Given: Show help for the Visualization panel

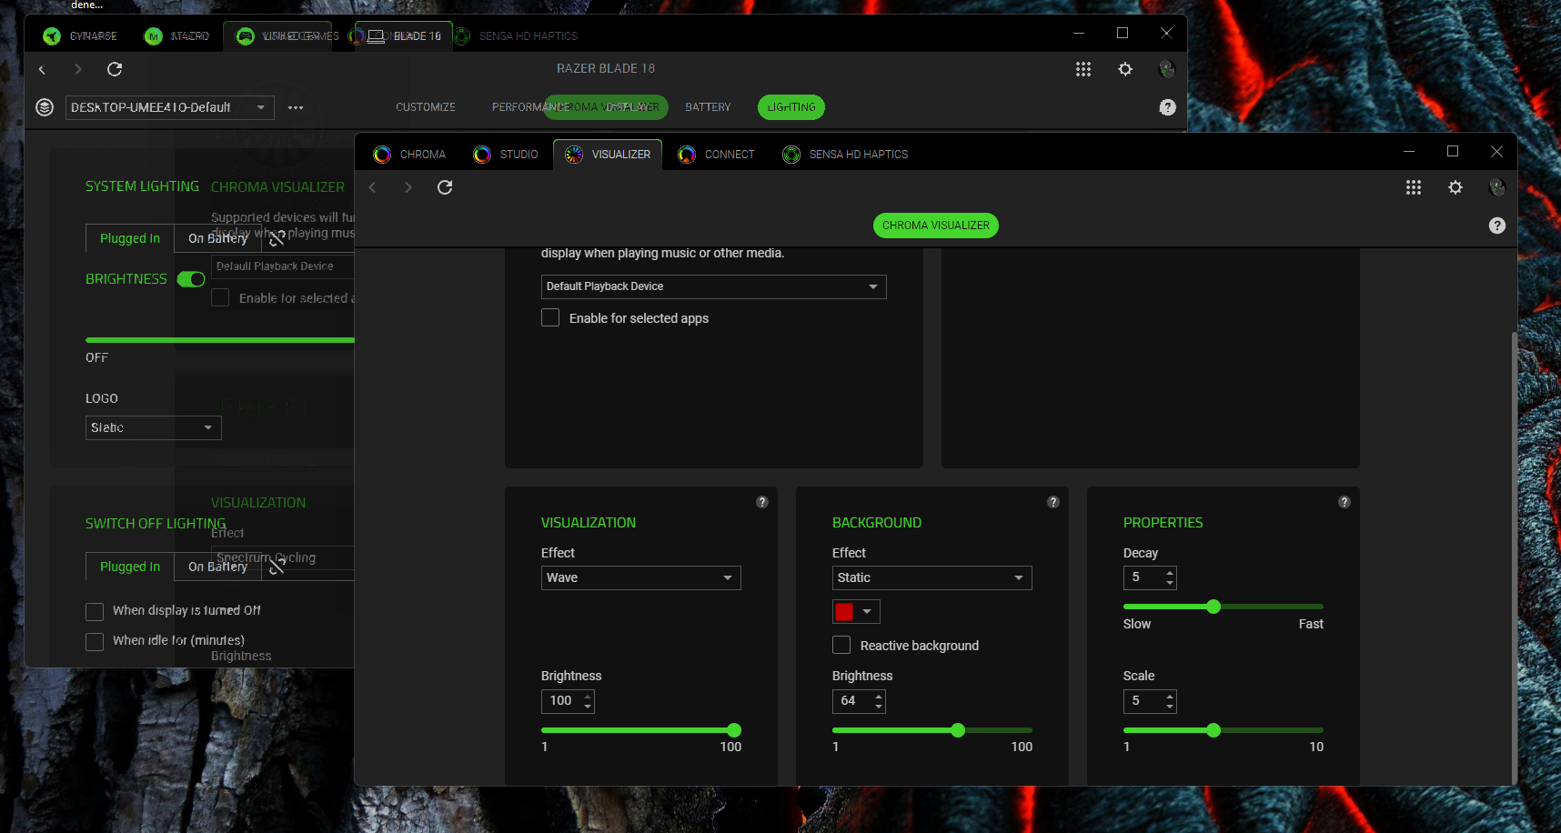Looking at the screenshot, I should tap(762, 502).
